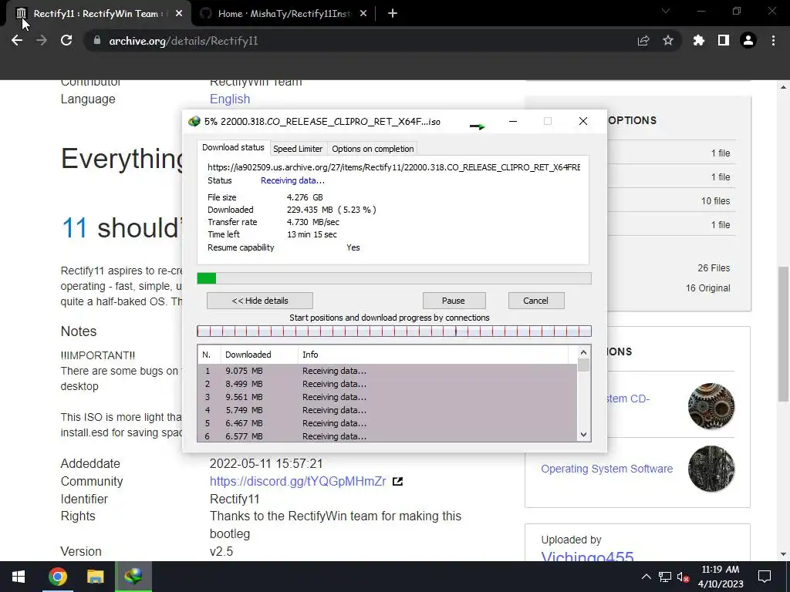Open the English language link
This screenshot has height=592, width=790.
230,99
